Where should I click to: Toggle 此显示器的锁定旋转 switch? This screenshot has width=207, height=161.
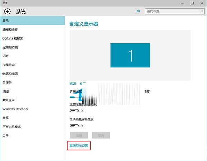coord(74,111)
